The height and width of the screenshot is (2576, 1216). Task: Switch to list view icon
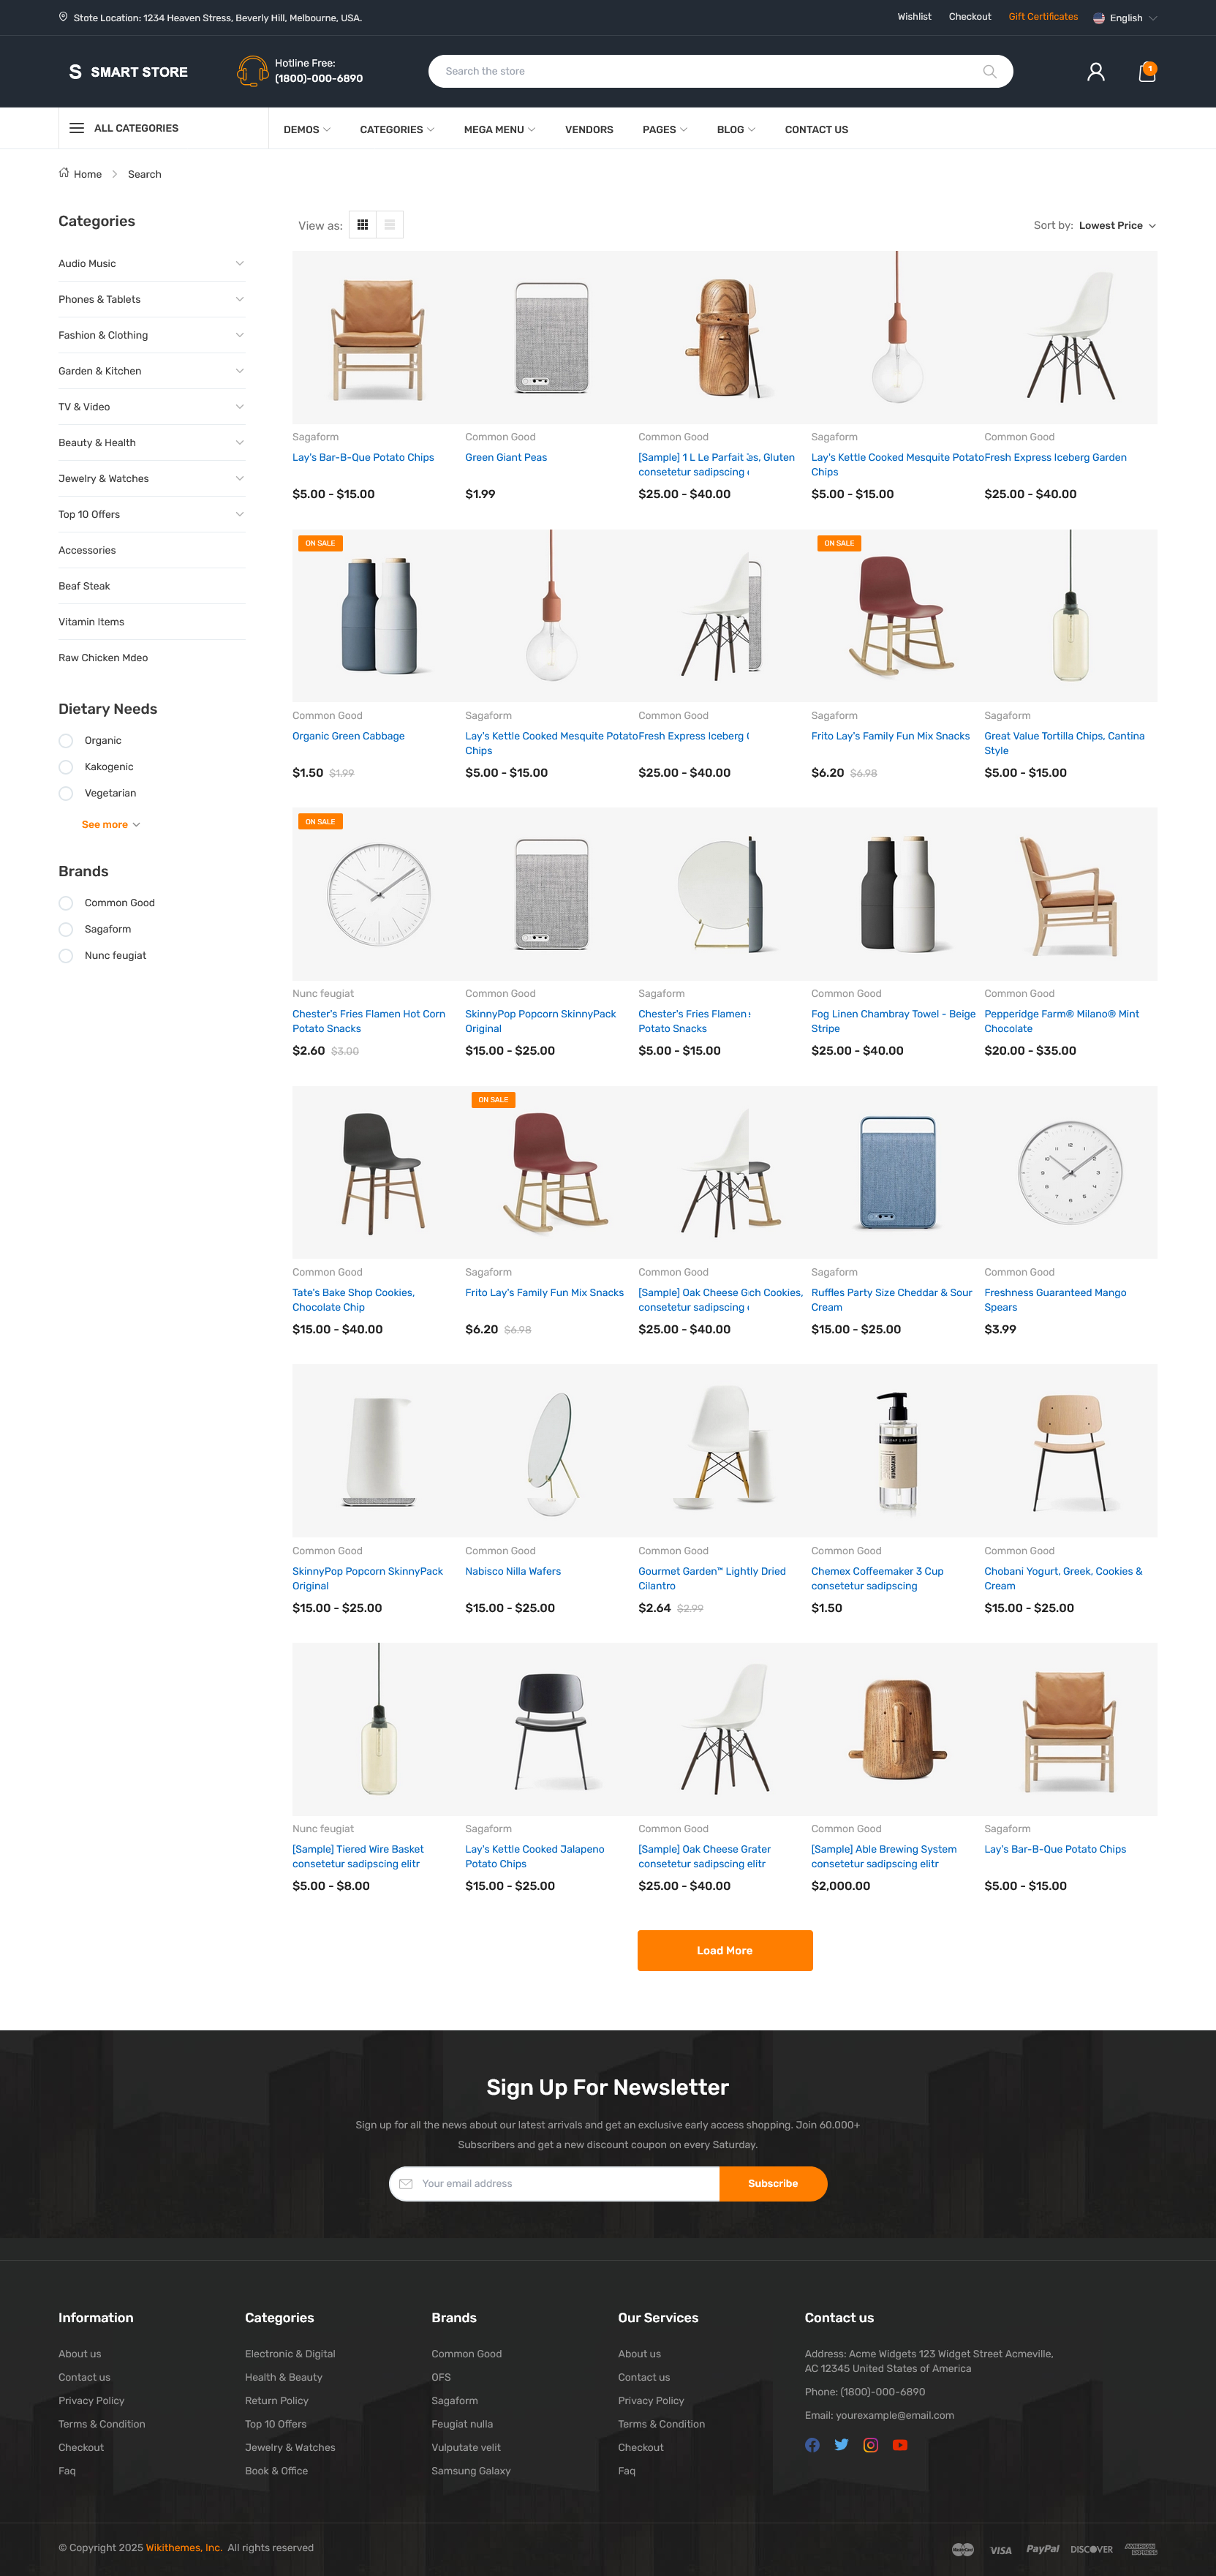point(390,225)
